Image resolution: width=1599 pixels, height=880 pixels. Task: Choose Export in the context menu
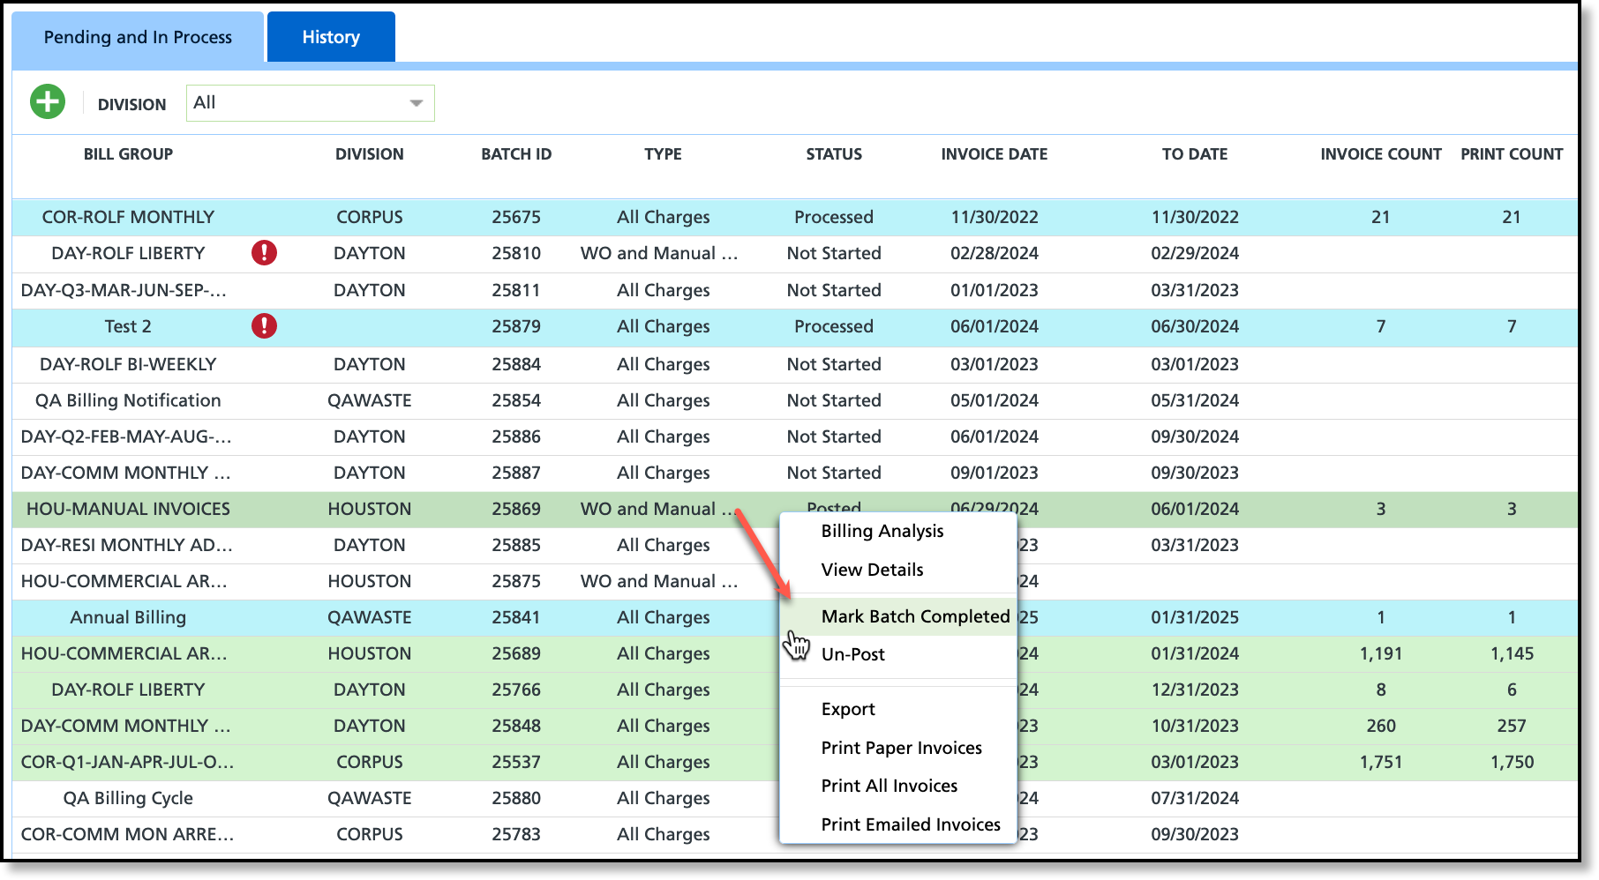(x=848, y=709)
